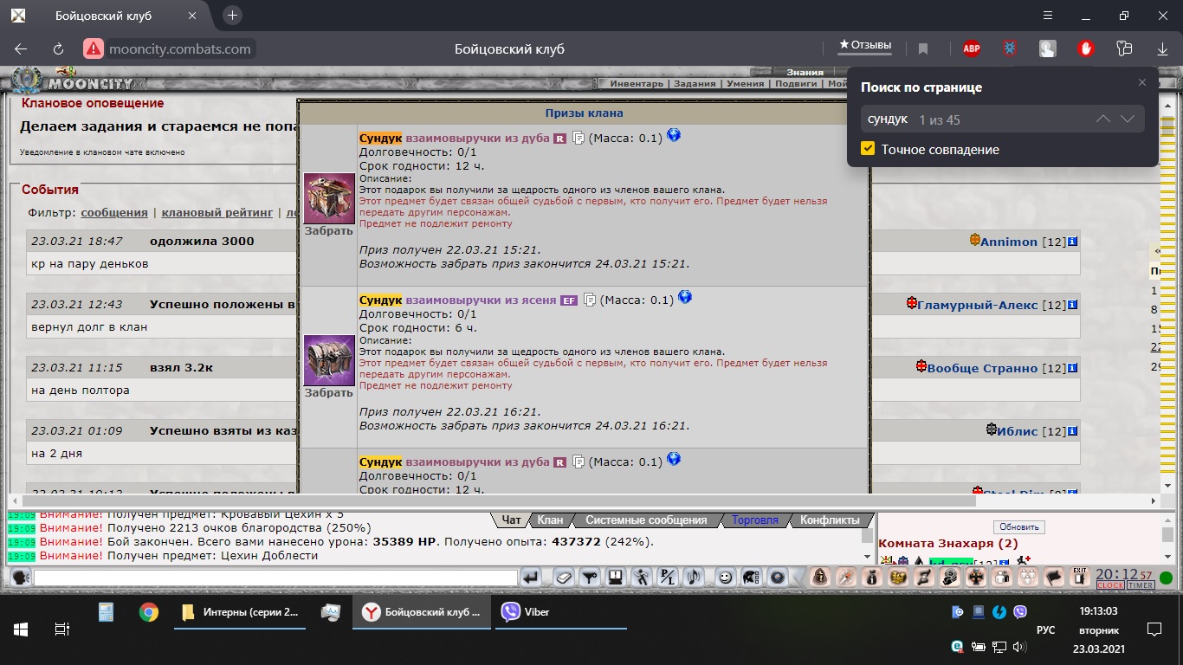Click the copy icon on the first дуба chest

coord(579,138)
